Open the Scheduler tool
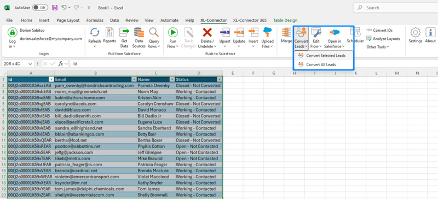 (x=355, y=35)
